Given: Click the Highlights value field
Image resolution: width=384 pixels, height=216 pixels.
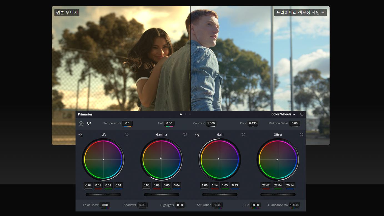Looking at the screenshot, I should point(180,205).
